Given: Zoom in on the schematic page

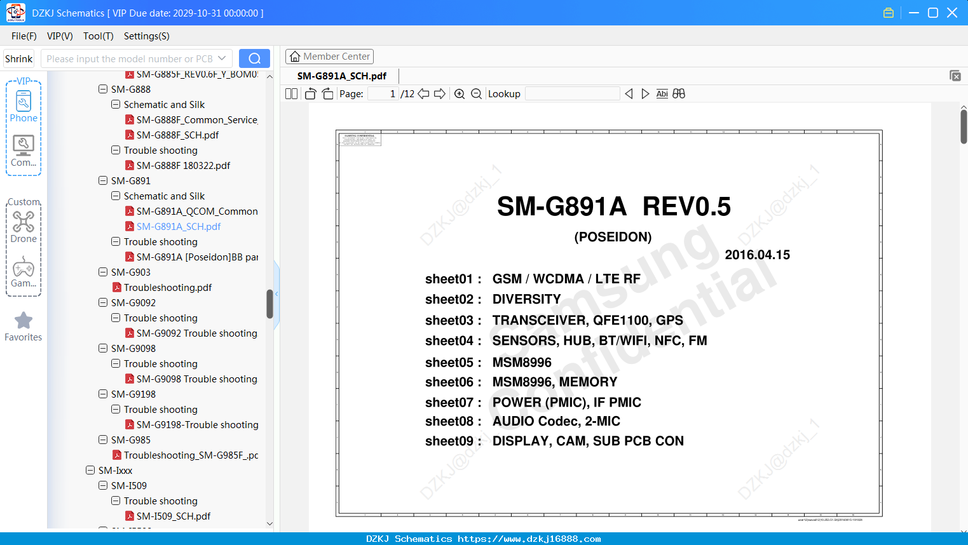Looking at the screenshot, I should pos(460,93).
